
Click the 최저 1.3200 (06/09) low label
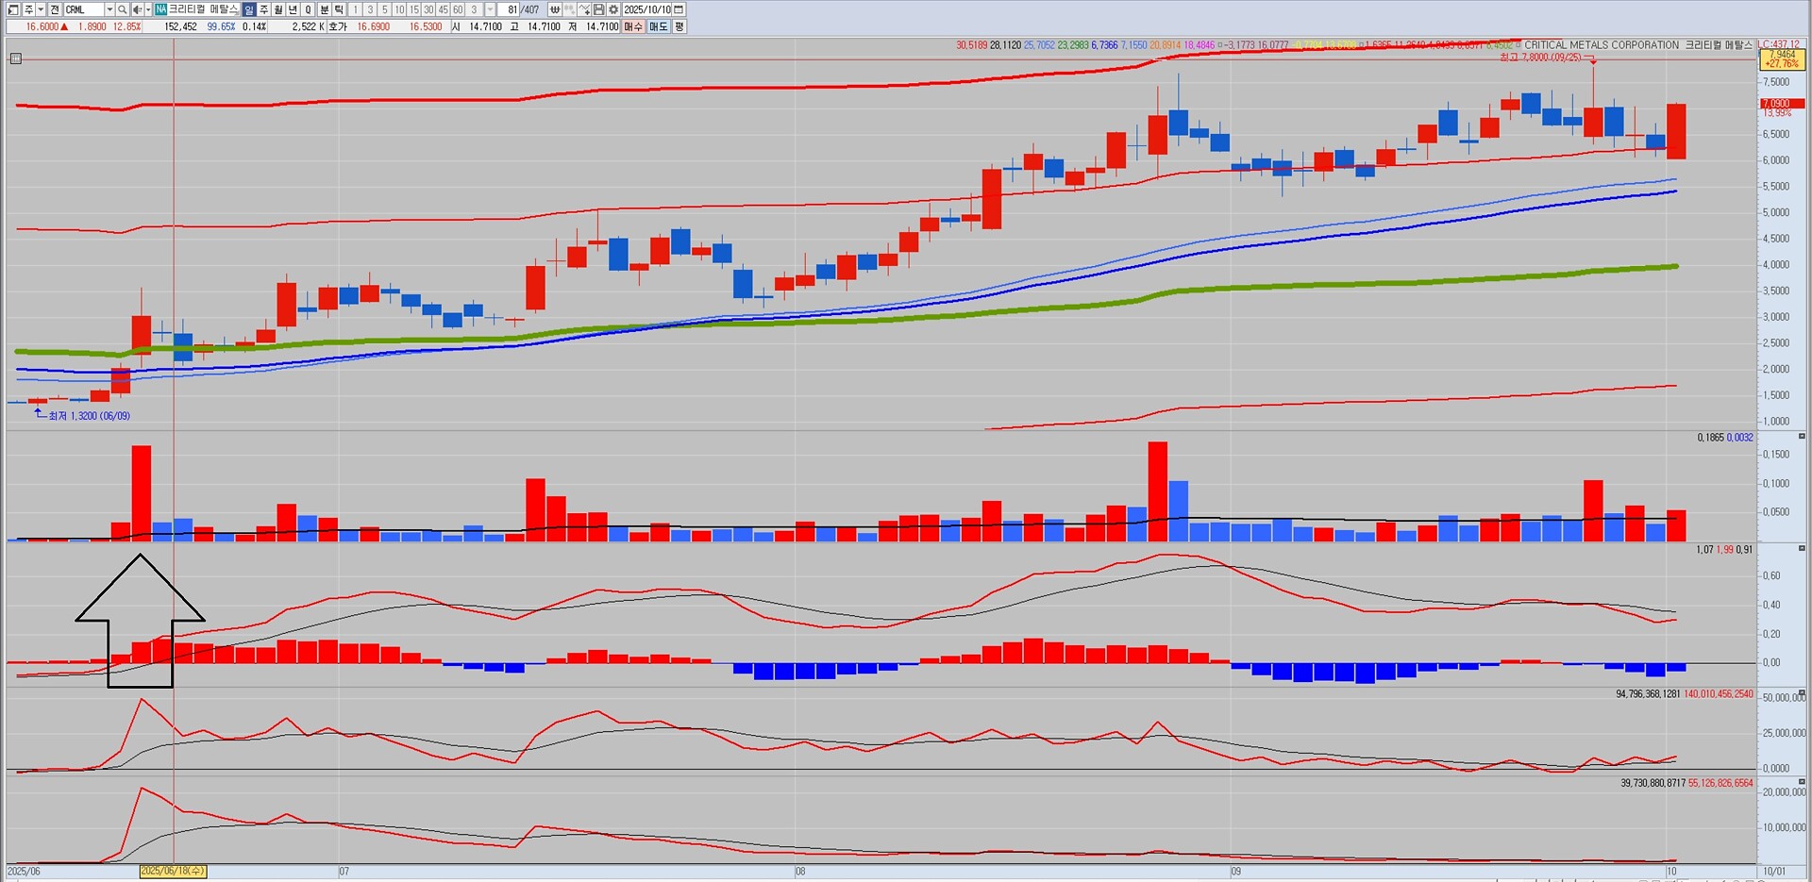click(90, 416)
